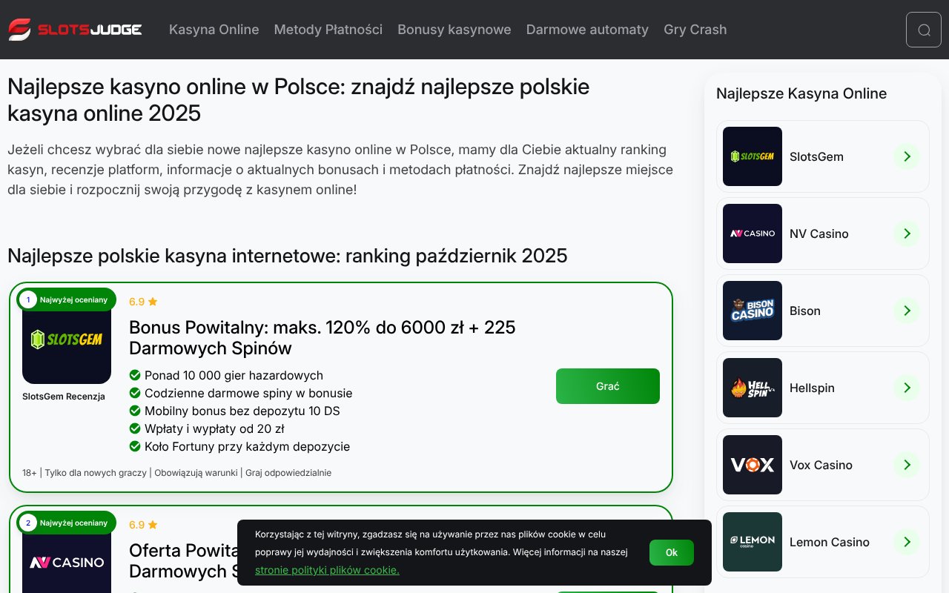949x593 pixels.
Task: Select Bonusy kasynowe in the navigation
Action: [454, 30]
